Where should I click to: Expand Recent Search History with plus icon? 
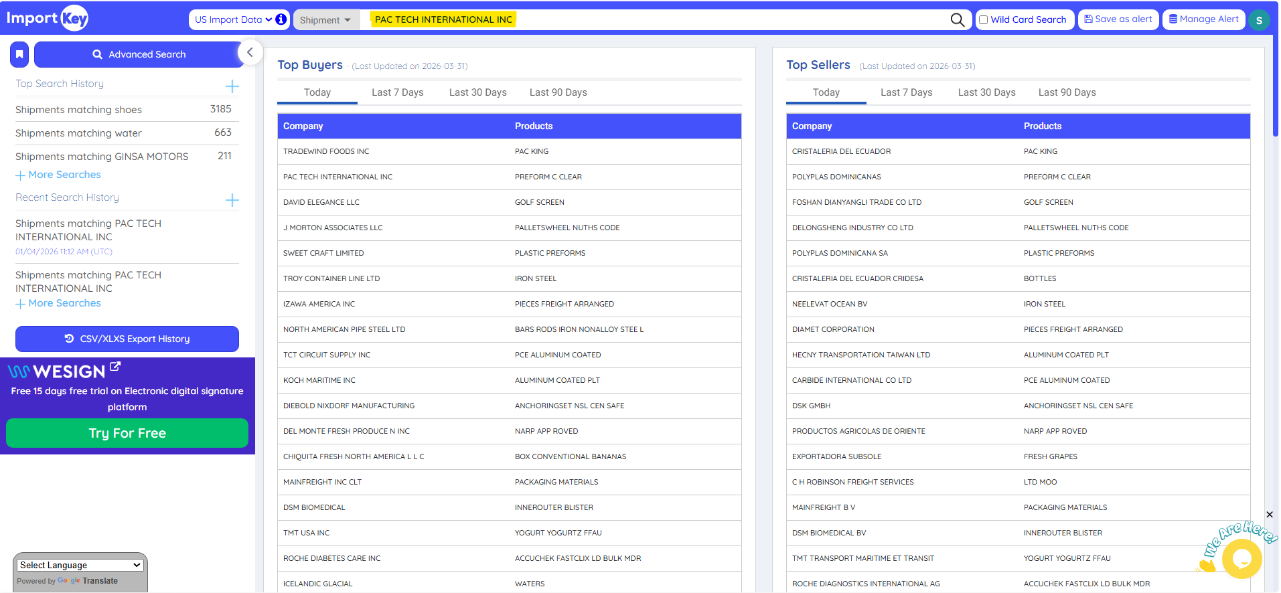pos(232,200)
